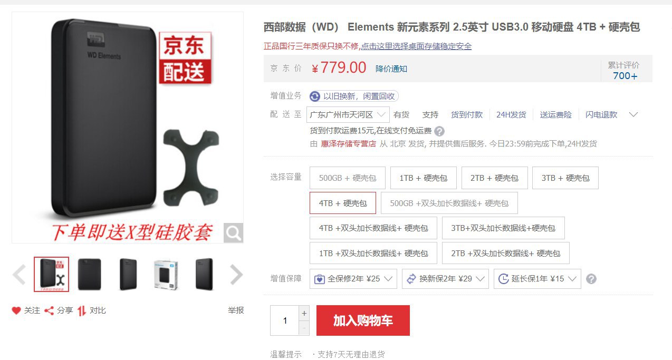Image resolution: width=672 pixels, height=360 pixels.
Task: Select the 2TB + 硬壳包 capacity option
Action: (x=494, y=178)
